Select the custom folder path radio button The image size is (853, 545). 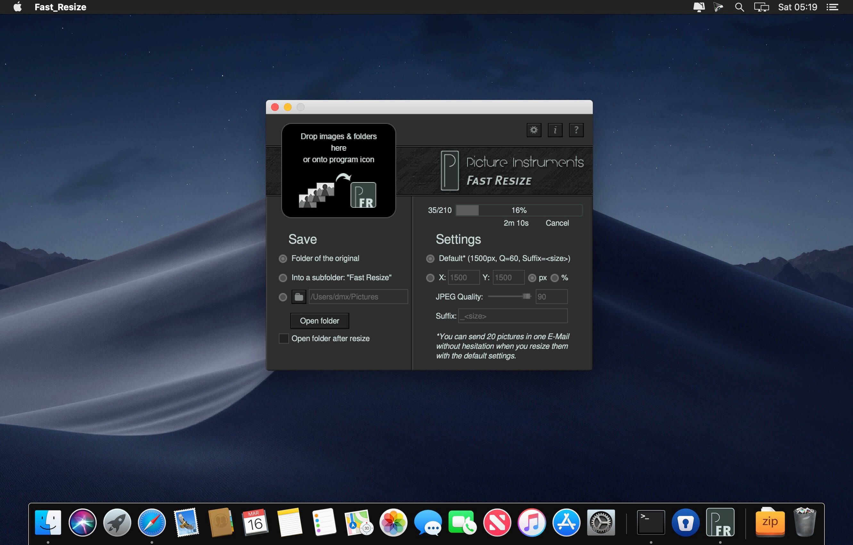[283, 297]
